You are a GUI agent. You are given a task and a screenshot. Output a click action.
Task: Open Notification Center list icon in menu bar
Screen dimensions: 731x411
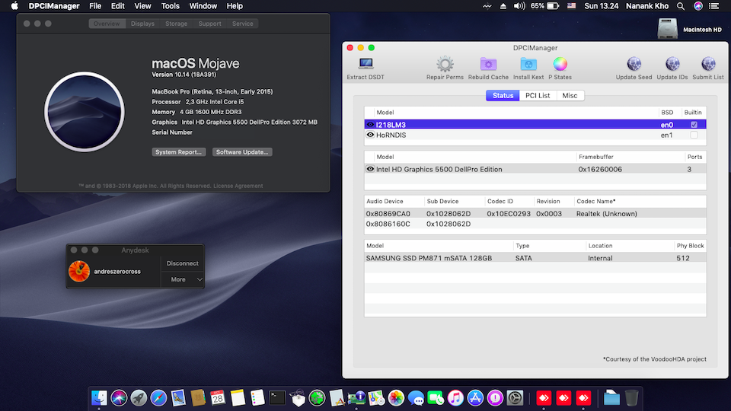coord(713,6)
